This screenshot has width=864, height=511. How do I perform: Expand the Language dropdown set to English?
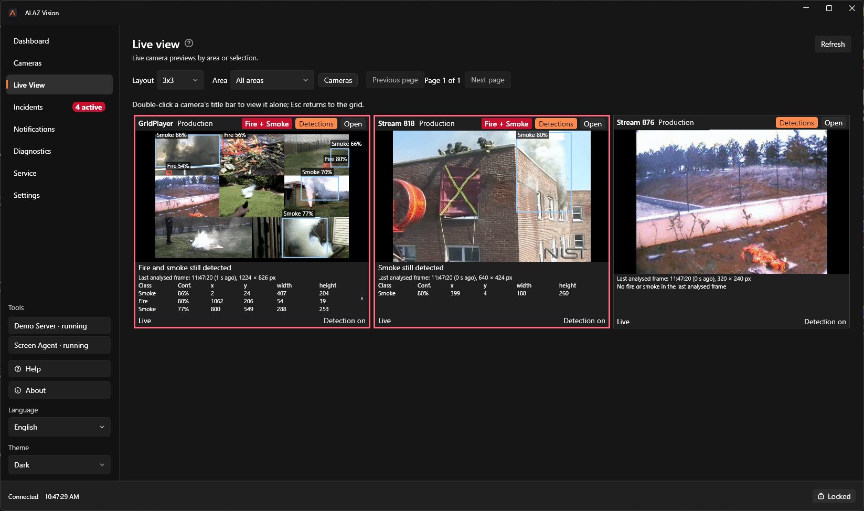(x=59, y=427)
